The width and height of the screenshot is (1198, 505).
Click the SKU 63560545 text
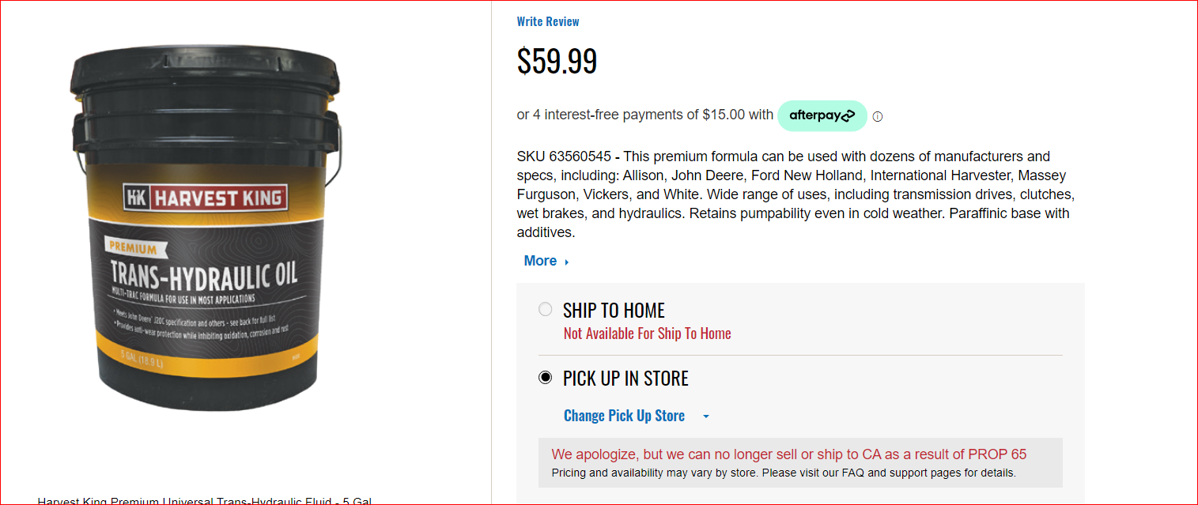pos(564,156)
